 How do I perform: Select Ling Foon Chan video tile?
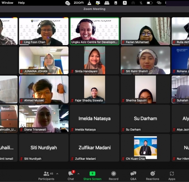[44, 31]
